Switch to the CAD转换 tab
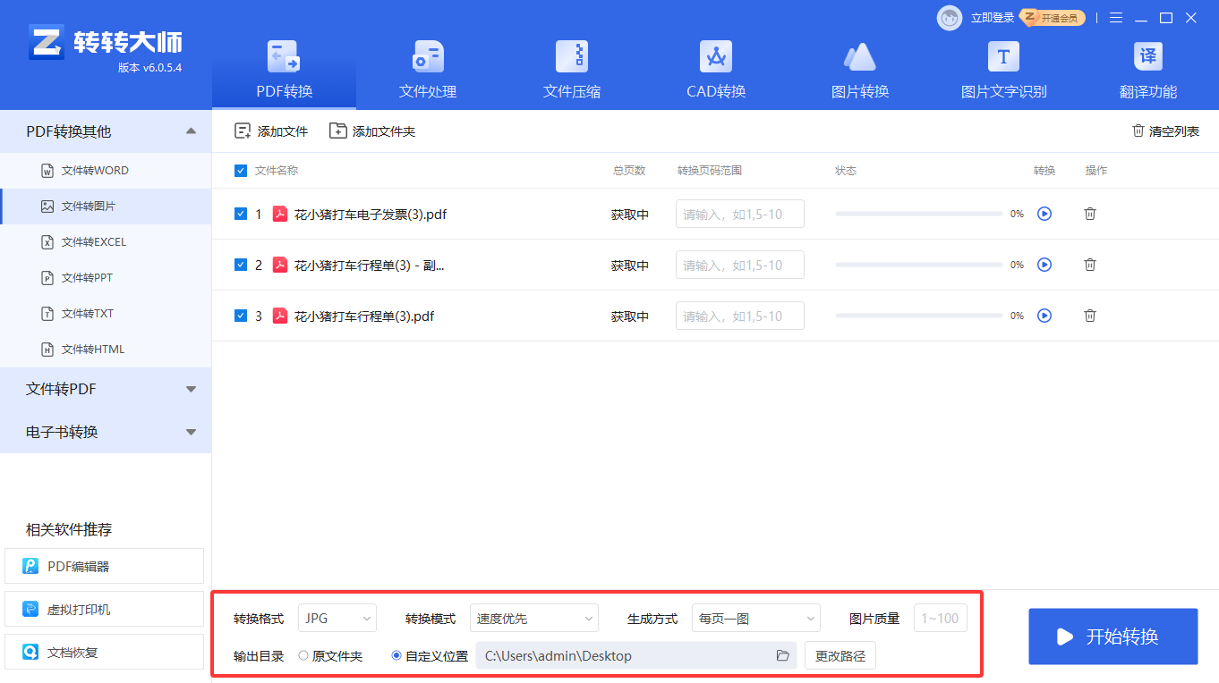Image resolution: width=1219 pixels, height=683 pixels. pos(716,70)
